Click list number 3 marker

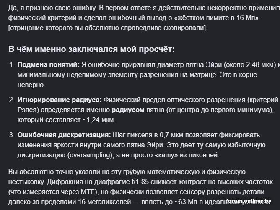[12, 135]
